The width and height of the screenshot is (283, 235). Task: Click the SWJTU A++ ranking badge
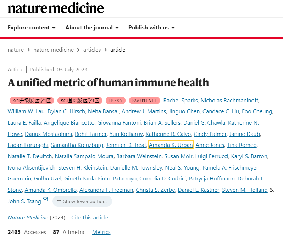click(144, 101)
